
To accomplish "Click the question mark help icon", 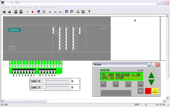I will coord(89,12).
